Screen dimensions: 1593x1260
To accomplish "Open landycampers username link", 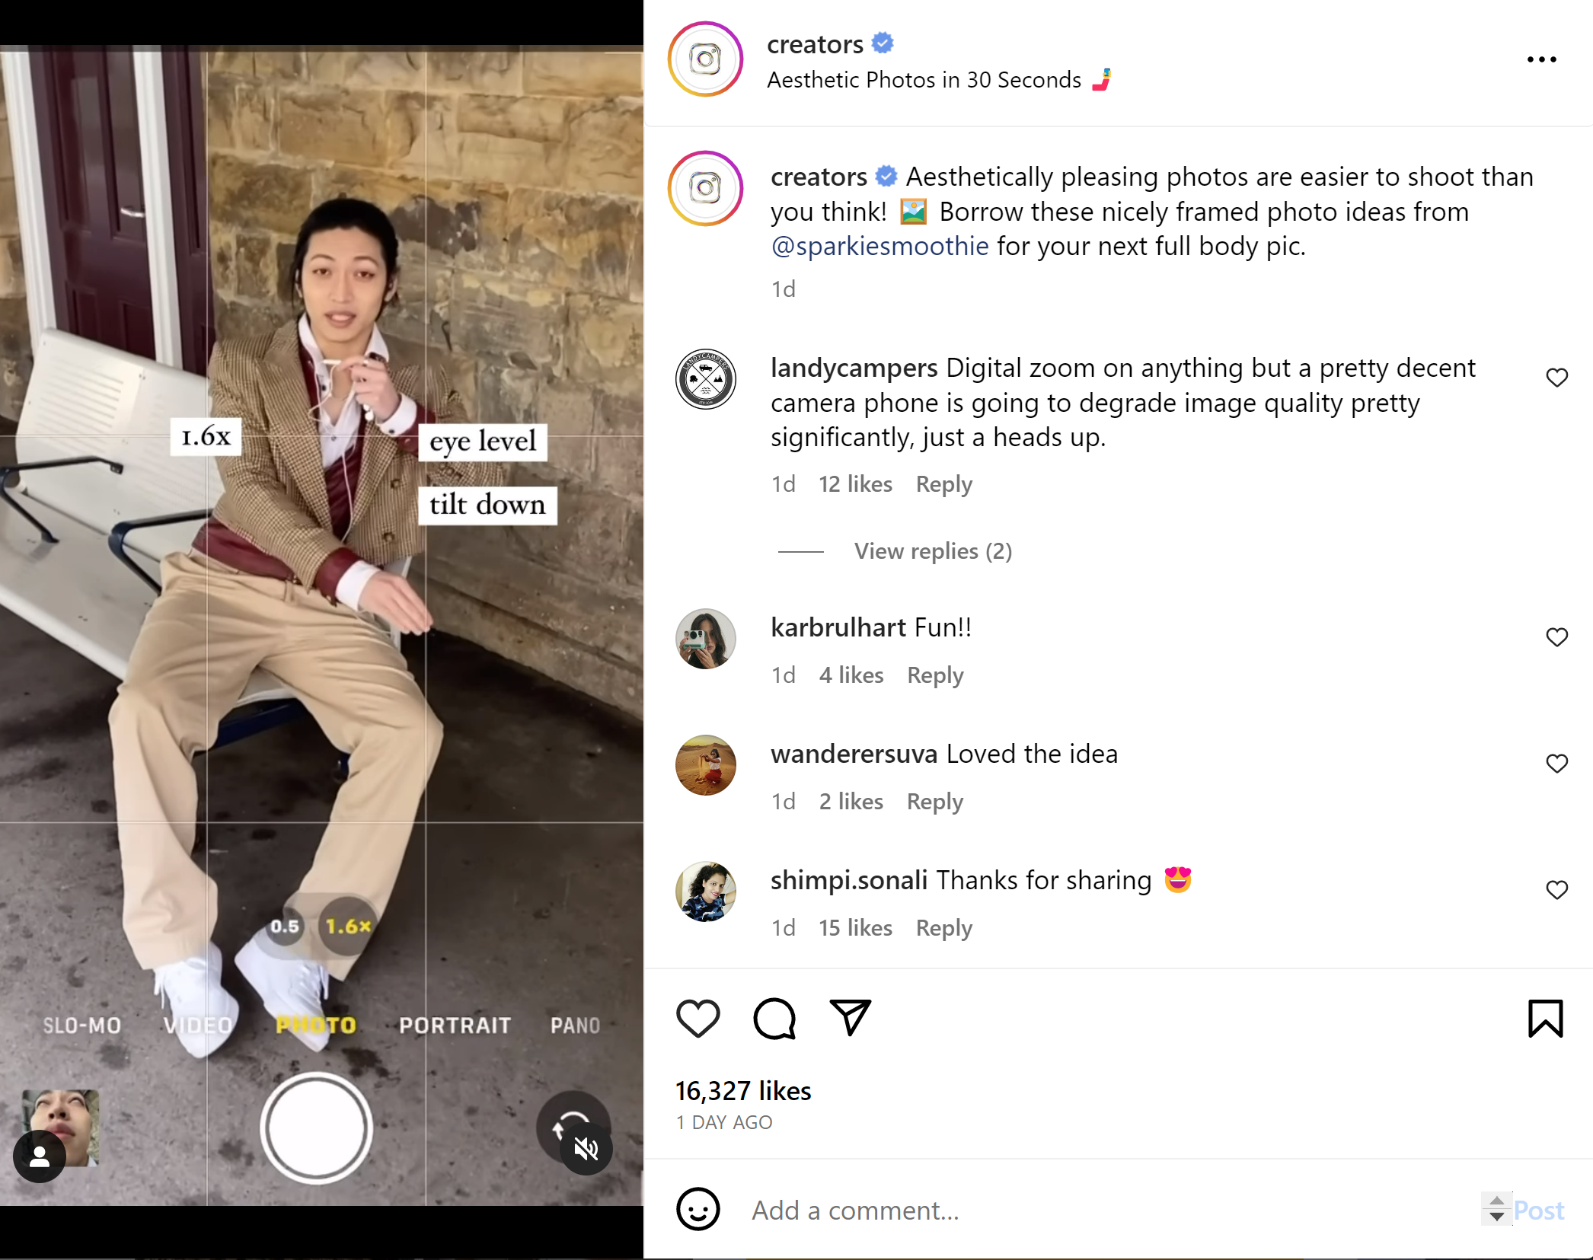I will (854, 368).
